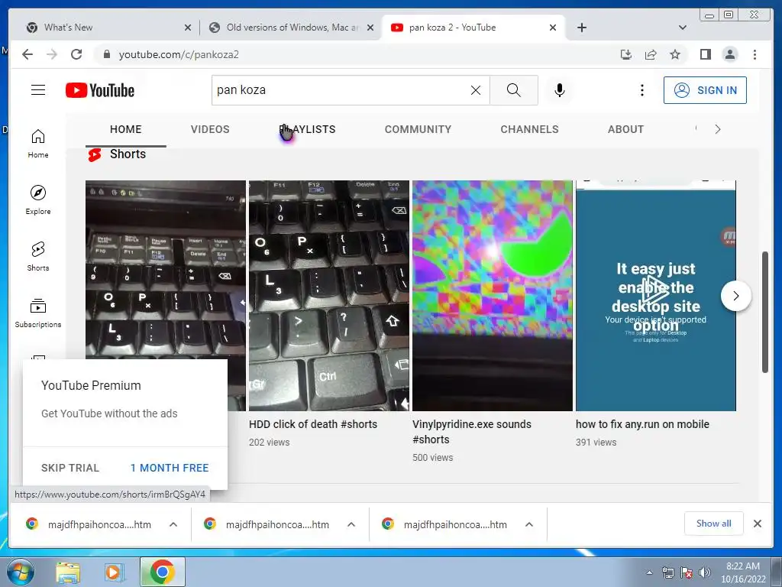Click the padlock site info icon
This screenshot has height=587, width=782.
tap(106, 54)
